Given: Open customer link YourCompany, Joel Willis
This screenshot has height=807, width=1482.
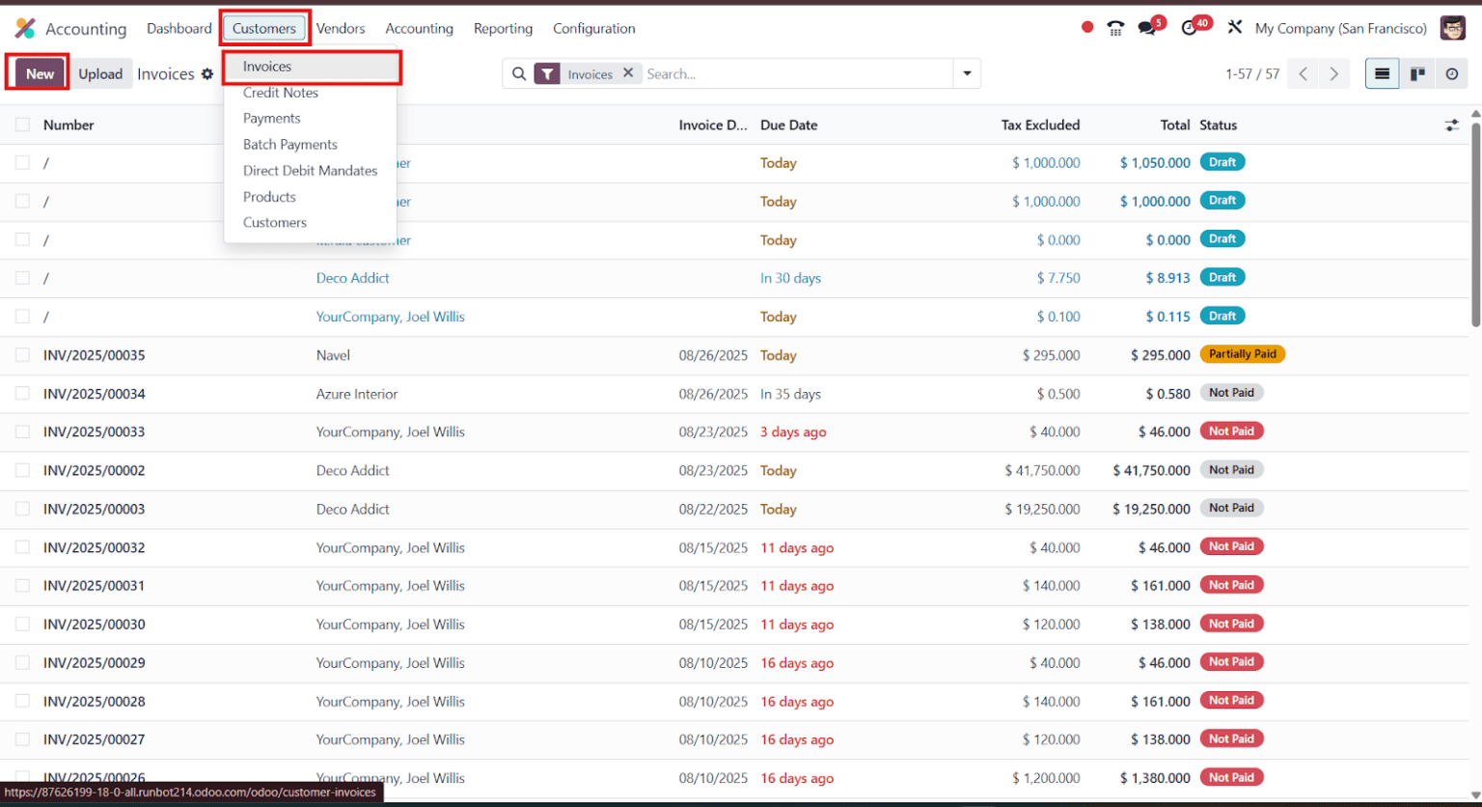Looking at the screenshot, I should click(x=390, y=316).
